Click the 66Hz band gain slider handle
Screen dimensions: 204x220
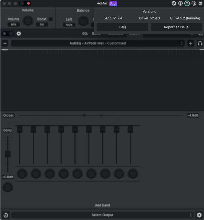pyautogui.click(x=8, y=154)
